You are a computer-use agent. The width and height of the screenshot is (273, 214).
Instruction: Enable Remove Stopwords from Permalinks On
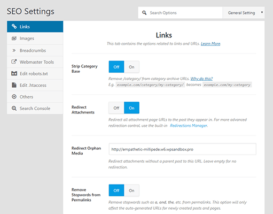(x=131, y=190)
